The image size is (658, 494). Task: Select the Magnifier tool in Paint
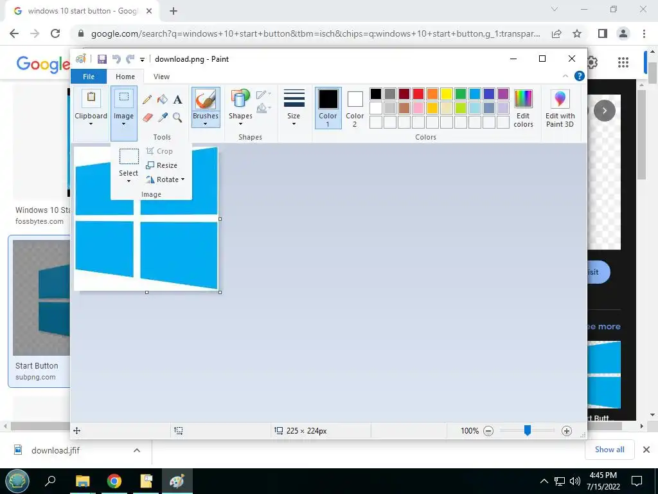click(177, 117)
